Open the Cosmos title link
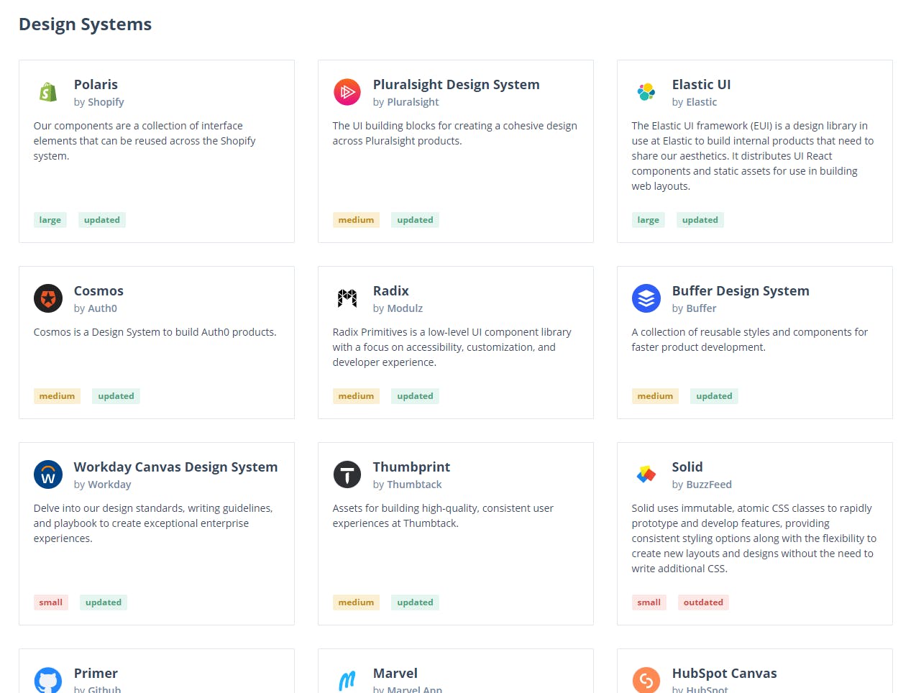Viewport: 916px width, 693px height. [99, 290]
